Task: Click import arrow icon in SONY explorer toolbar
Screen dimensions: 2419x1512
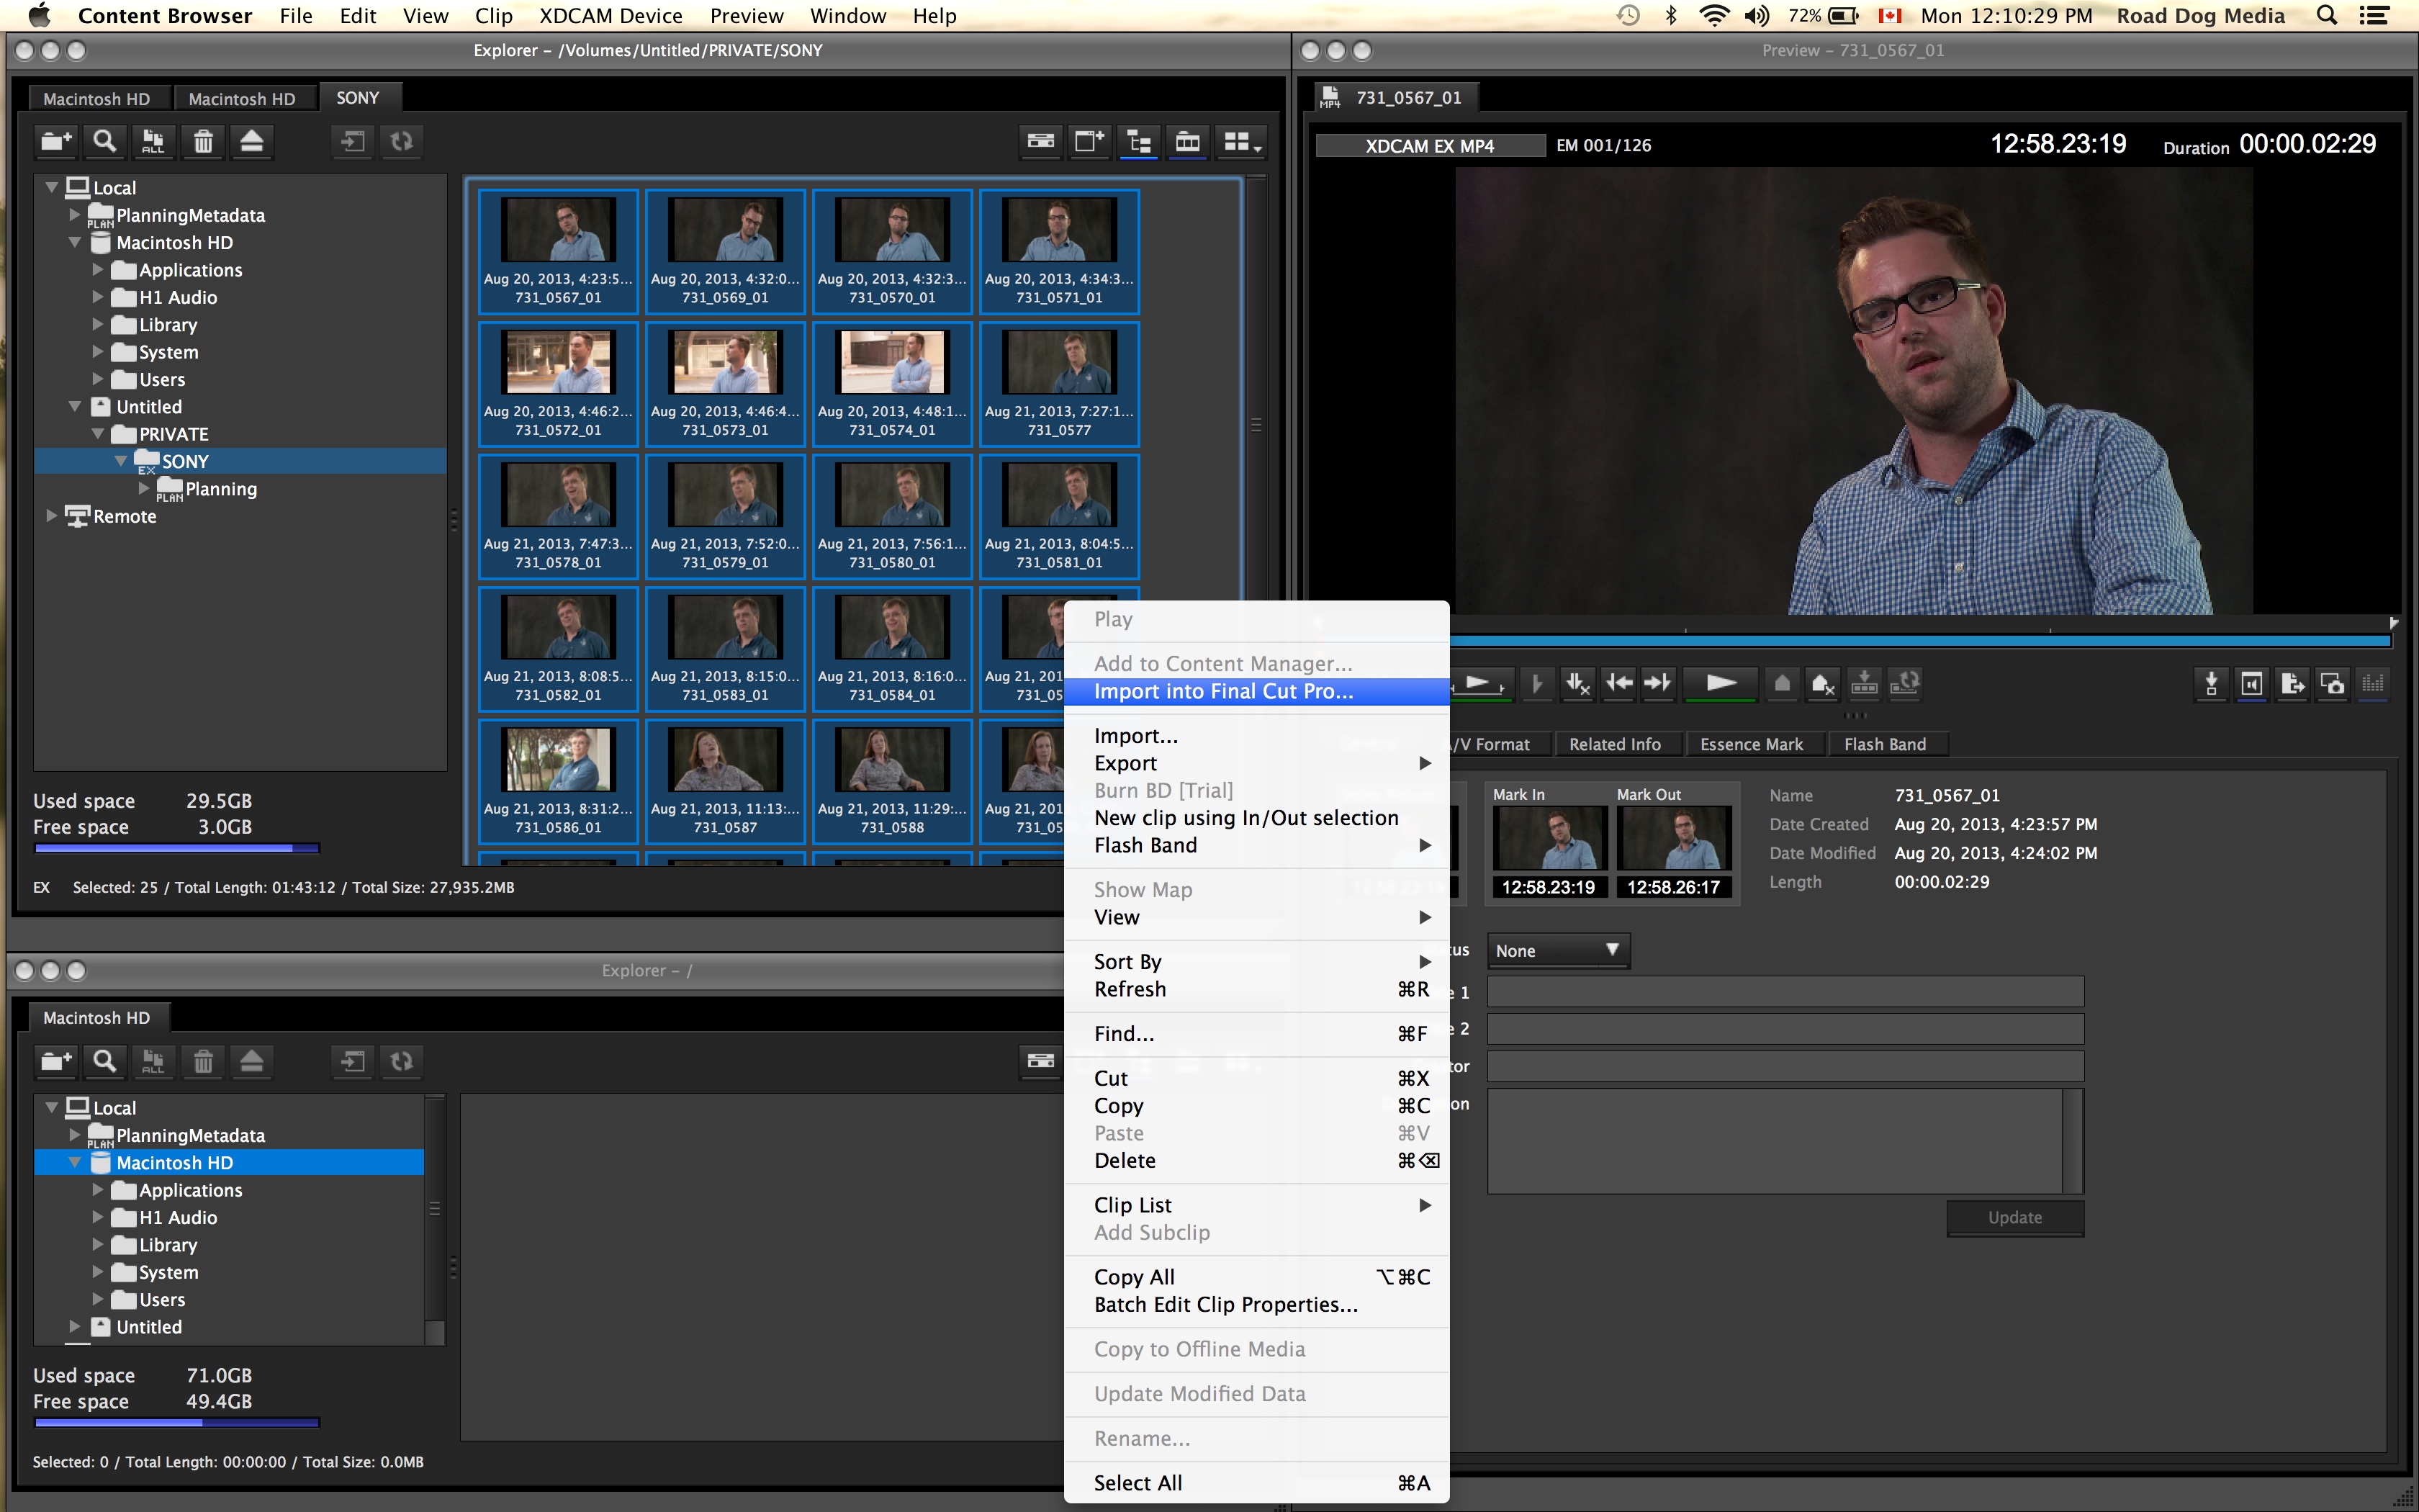Action: coord(352,142)
